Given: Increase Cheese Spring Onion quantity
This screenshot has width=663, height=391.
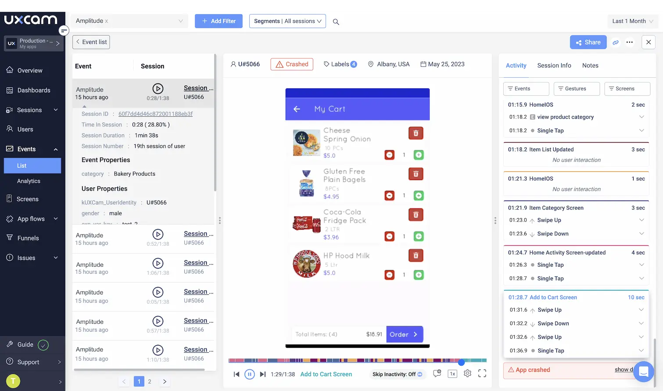Looking at the screenshot, I should tap(419, 155).
